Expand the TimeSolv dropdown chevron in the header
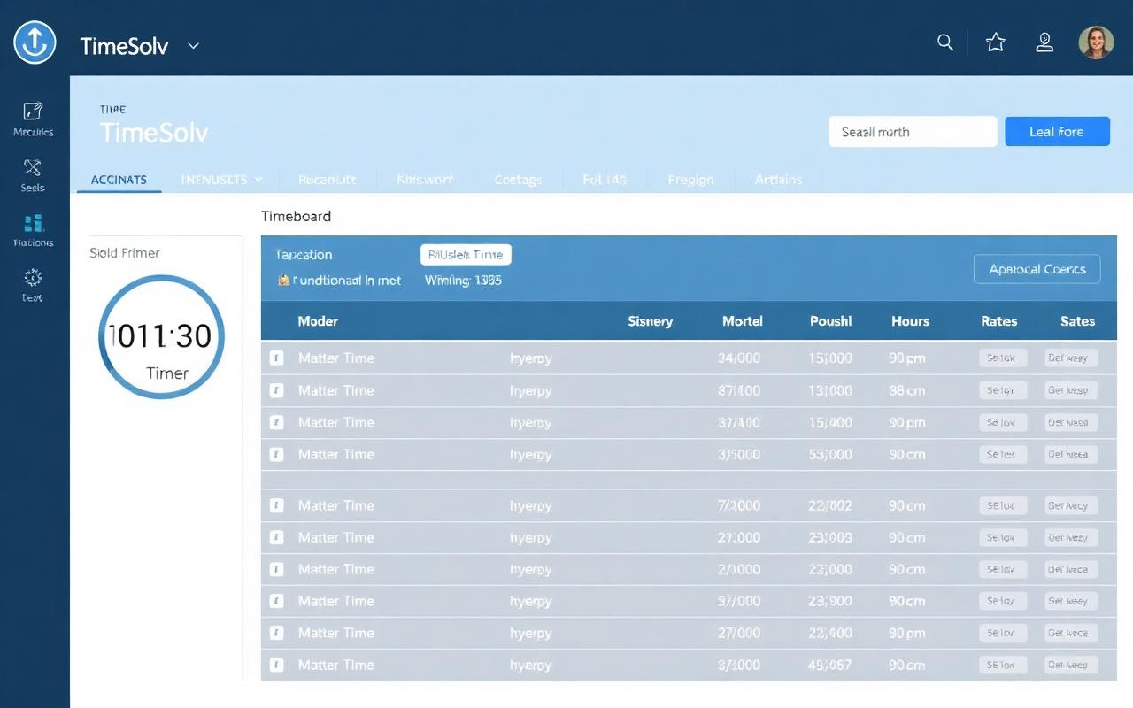 coord(193,46)
